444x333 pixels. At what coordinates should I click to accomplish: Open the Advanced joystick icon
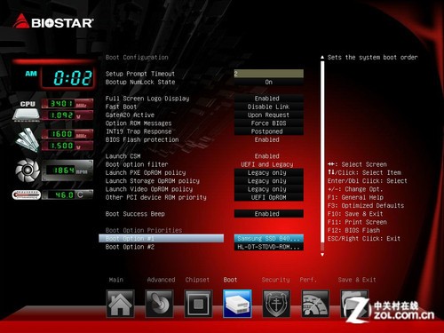click(x=159, y=304)
